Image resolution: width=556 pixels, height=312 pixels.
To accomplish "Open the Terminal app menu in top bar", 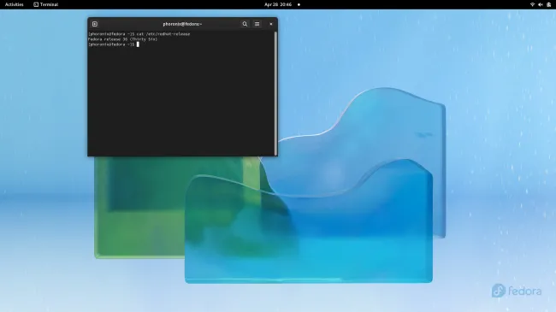I will pos(45,4).
